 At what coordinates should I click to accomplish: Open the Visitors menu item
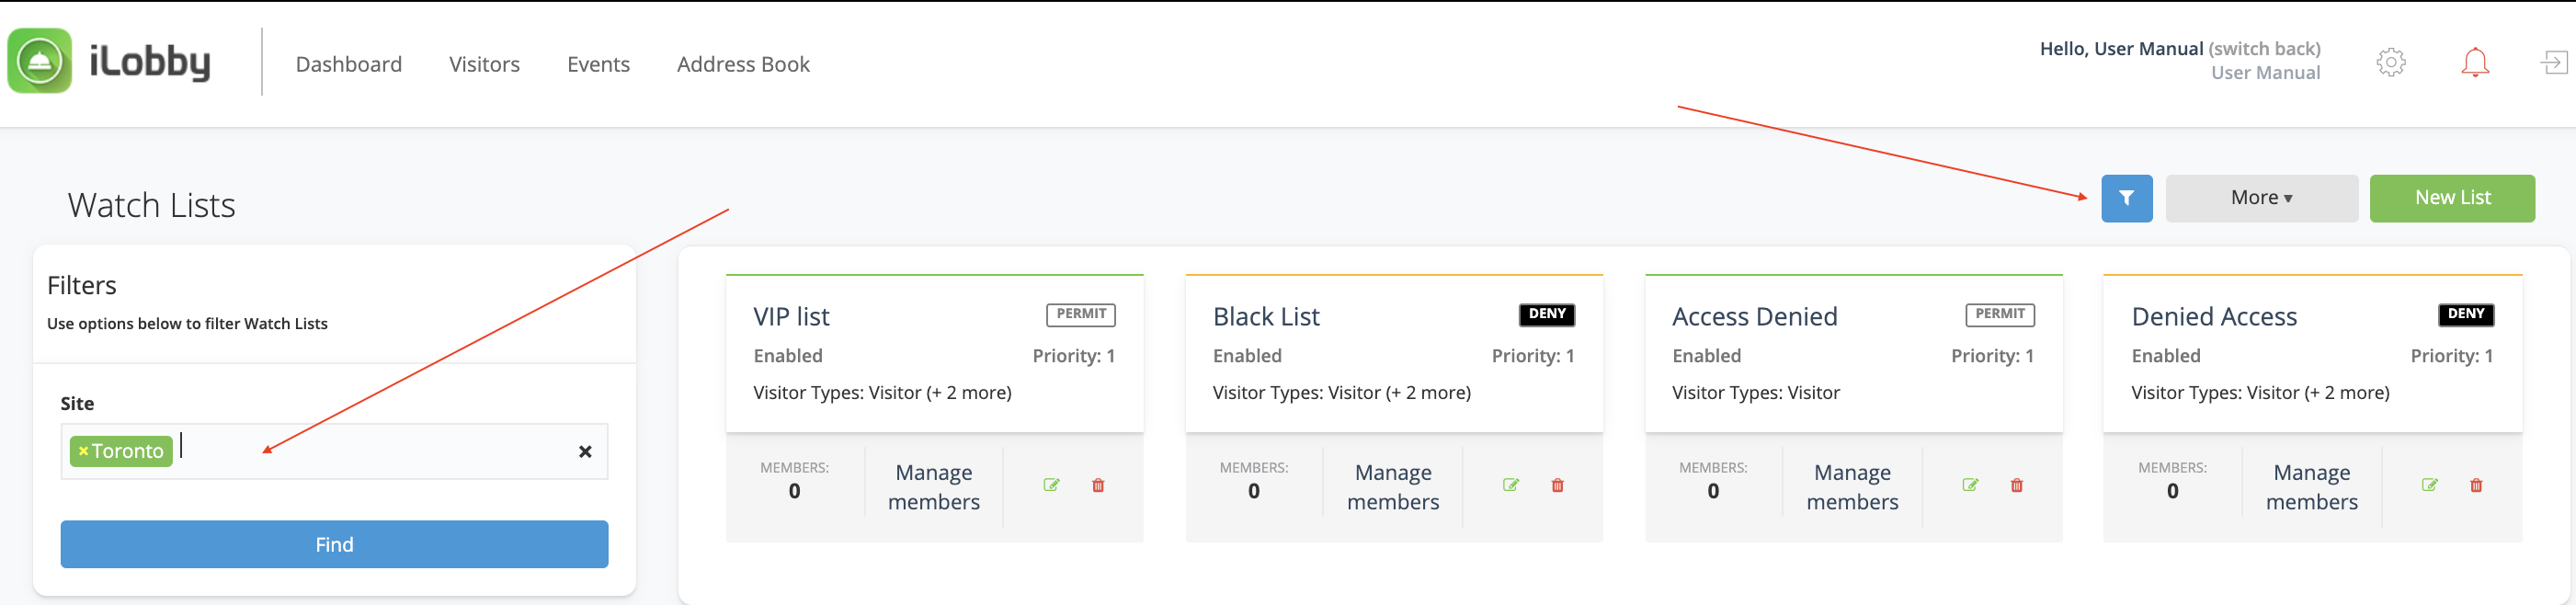tap(484, 64)
